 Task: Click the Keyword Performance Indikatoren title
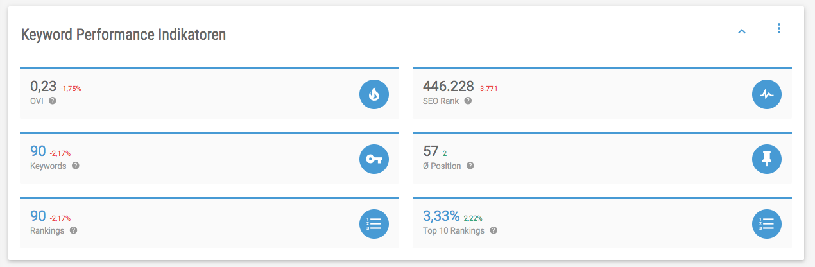(x=123, y=35)
